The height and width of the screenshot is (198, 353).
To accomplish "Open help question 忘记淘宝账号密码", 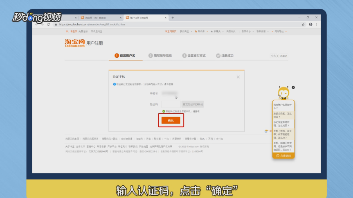I will (283, 124).
